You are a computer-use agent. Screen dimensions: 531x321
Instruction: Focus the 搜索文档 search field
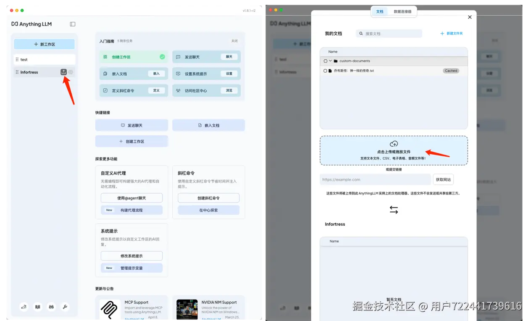[389, 34]
